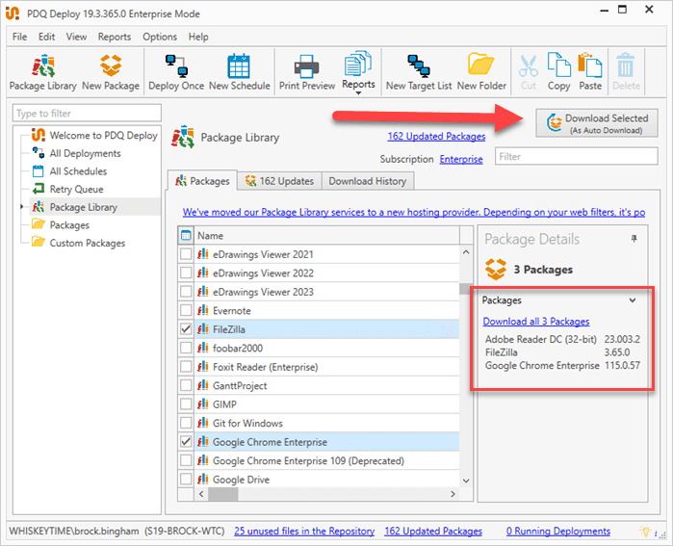Open the Reports dropdown in toolbar
Viewport: 673px width, 546px height.
click(358, 72)
